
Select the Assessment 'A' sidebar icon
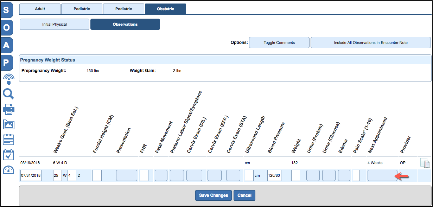7,45
